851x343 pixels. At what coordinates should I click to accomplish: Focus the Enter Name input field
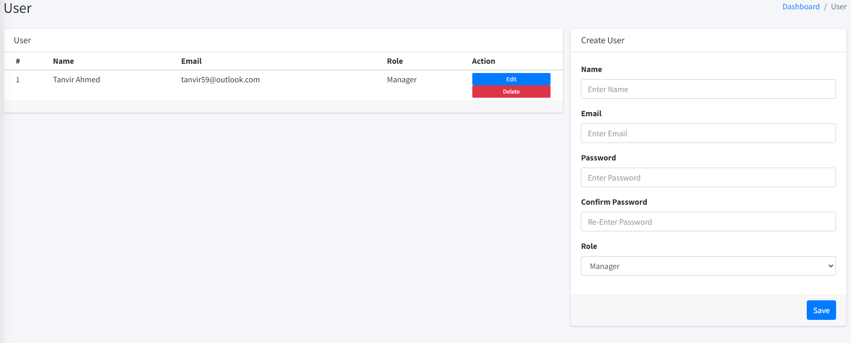(708, 89)
